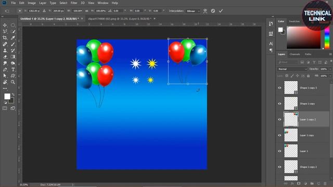The height and width of the screenshot is (187, 333).
Task: Open the File menu
Action: [14, 3]
